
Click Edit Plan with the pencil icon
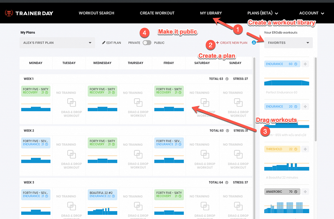pyautogui.click(x=111, y=43)
